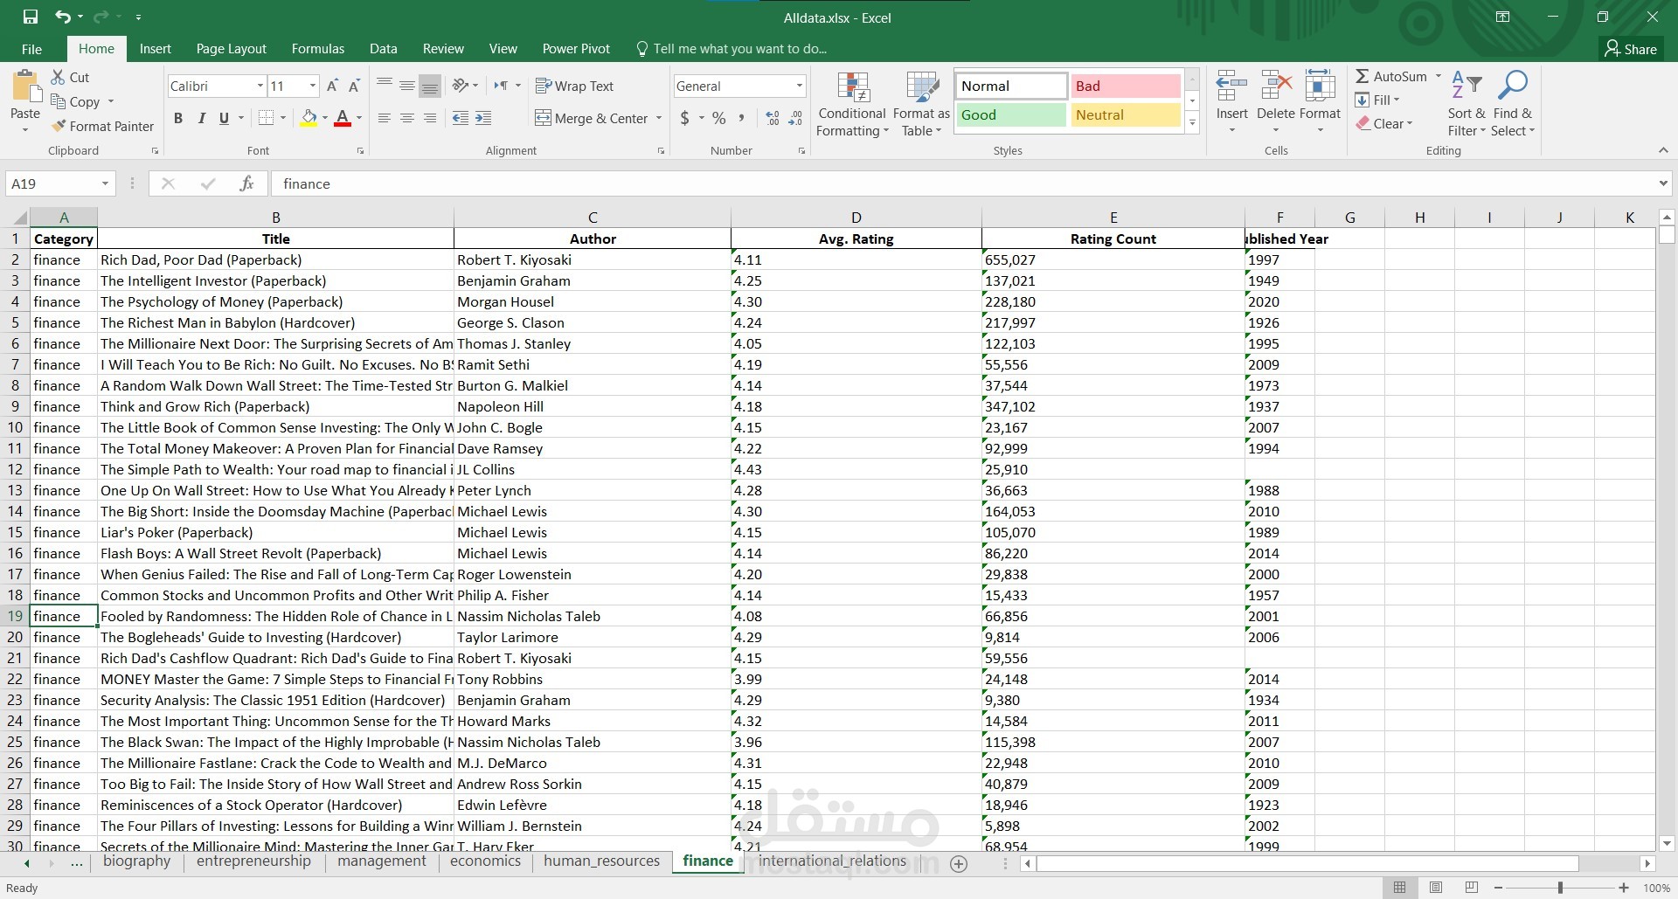1678x899 pixels.
Task: Expand the cell styles gallery
Action: click(1192, 124)
